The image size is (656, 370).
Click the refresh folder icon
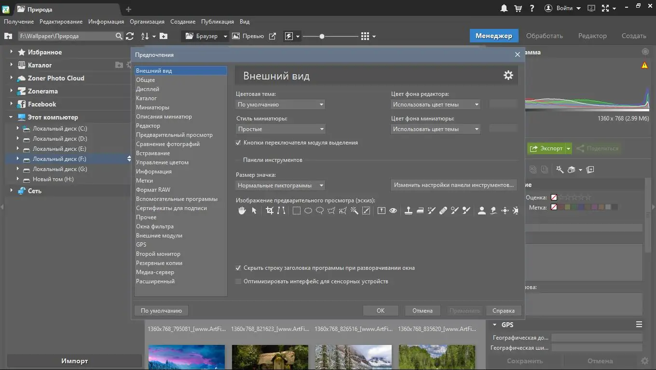(x=130, y=36)
